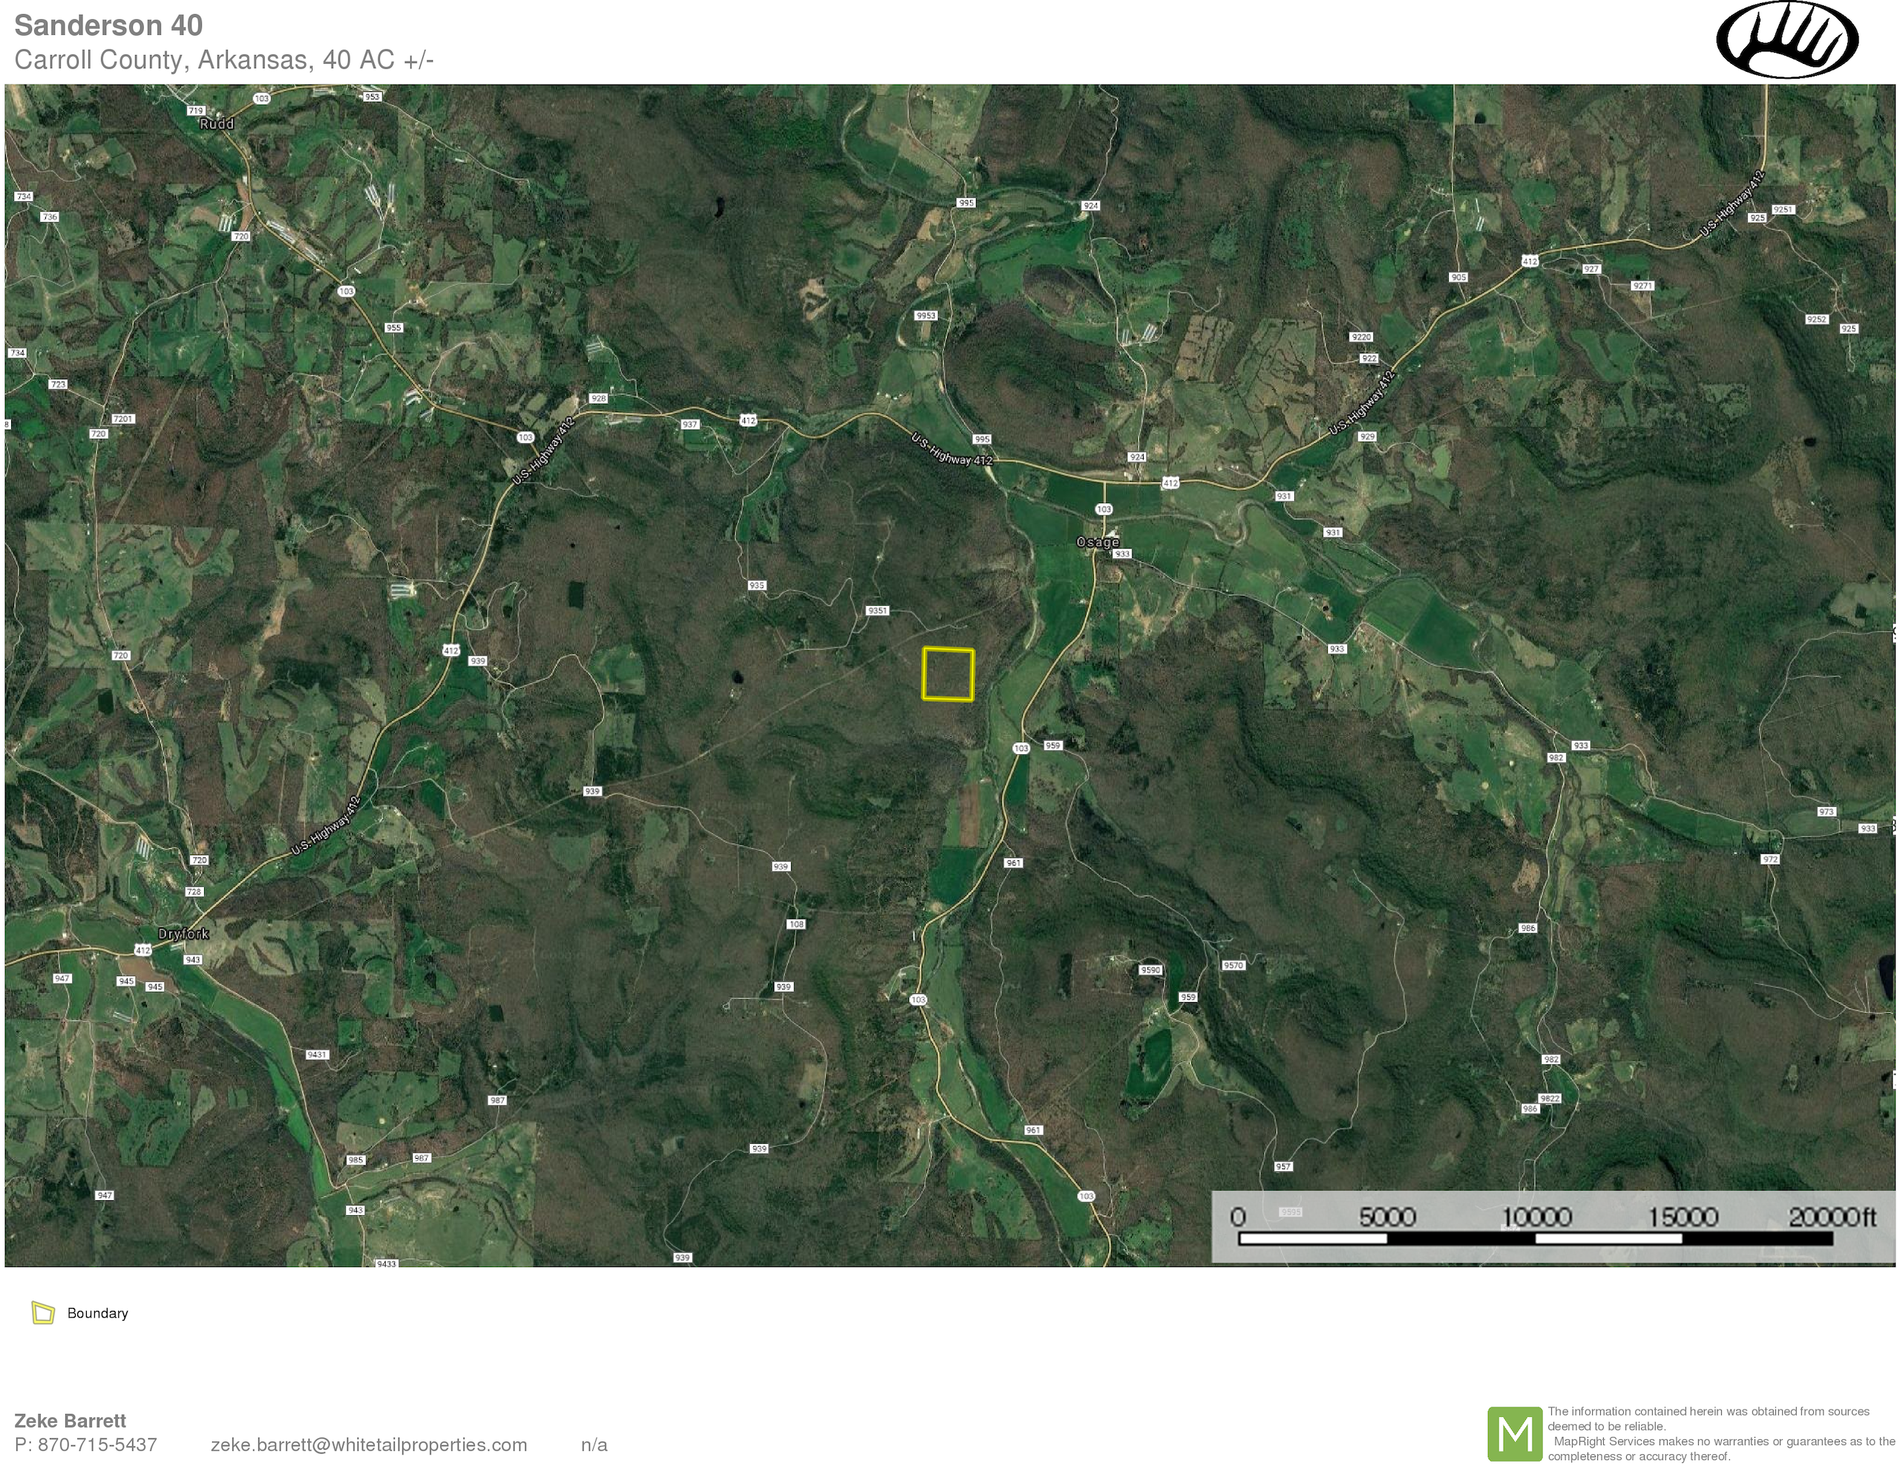Click the 9590 route marker
Screen dimensions: 1900x1469
pyautogui.click(x=1150, y=969)
